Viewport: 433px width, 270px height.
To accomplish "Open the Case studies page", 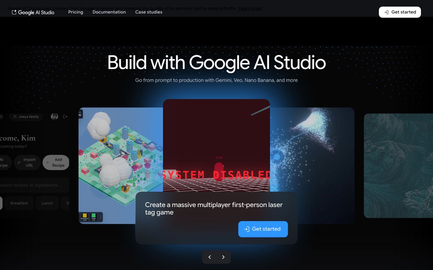I will click(149, 12).
